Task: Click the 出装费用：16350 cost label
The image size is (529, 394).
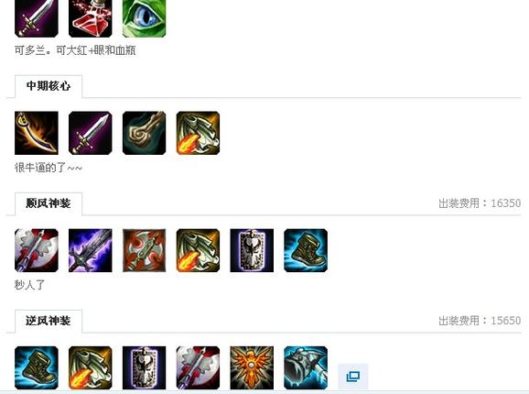Action: (x=480, y=203)
